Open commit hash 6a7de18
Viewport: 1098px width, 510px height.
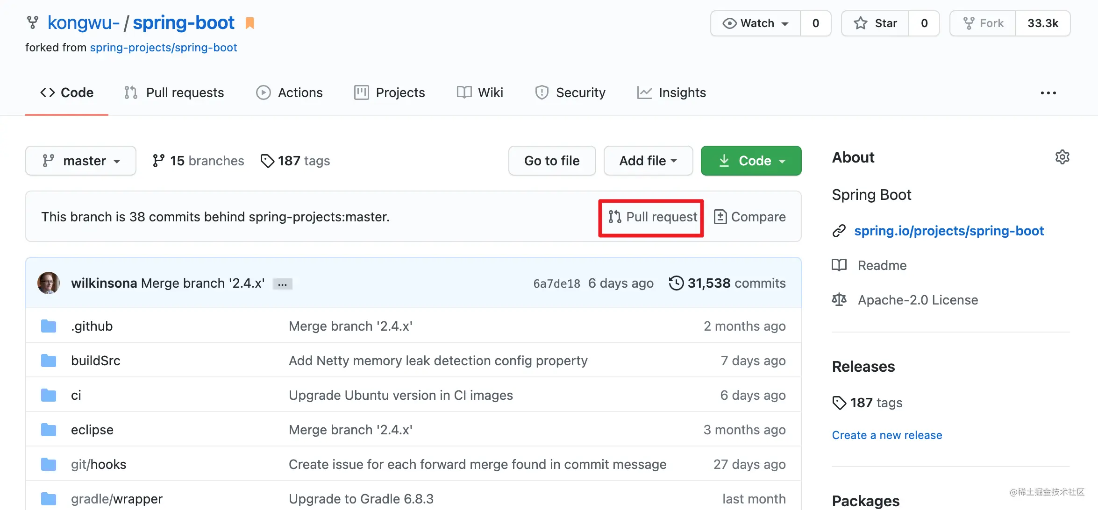[x=556, y=283]
